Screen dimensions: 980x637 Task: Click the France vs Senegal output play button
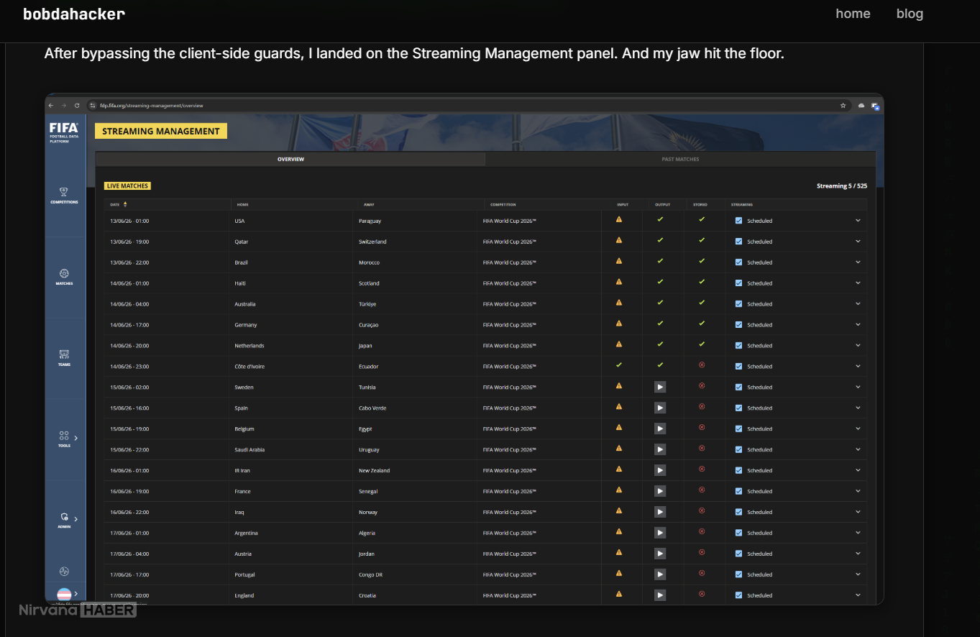(x=660, y=491)
